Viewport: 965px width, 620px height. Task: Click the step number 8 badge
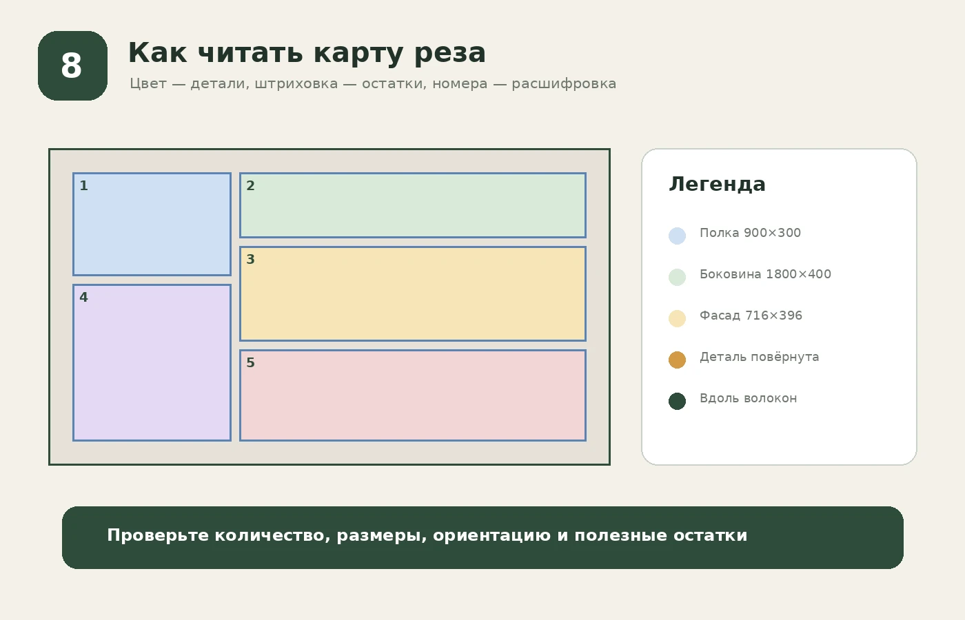point(72,65)
